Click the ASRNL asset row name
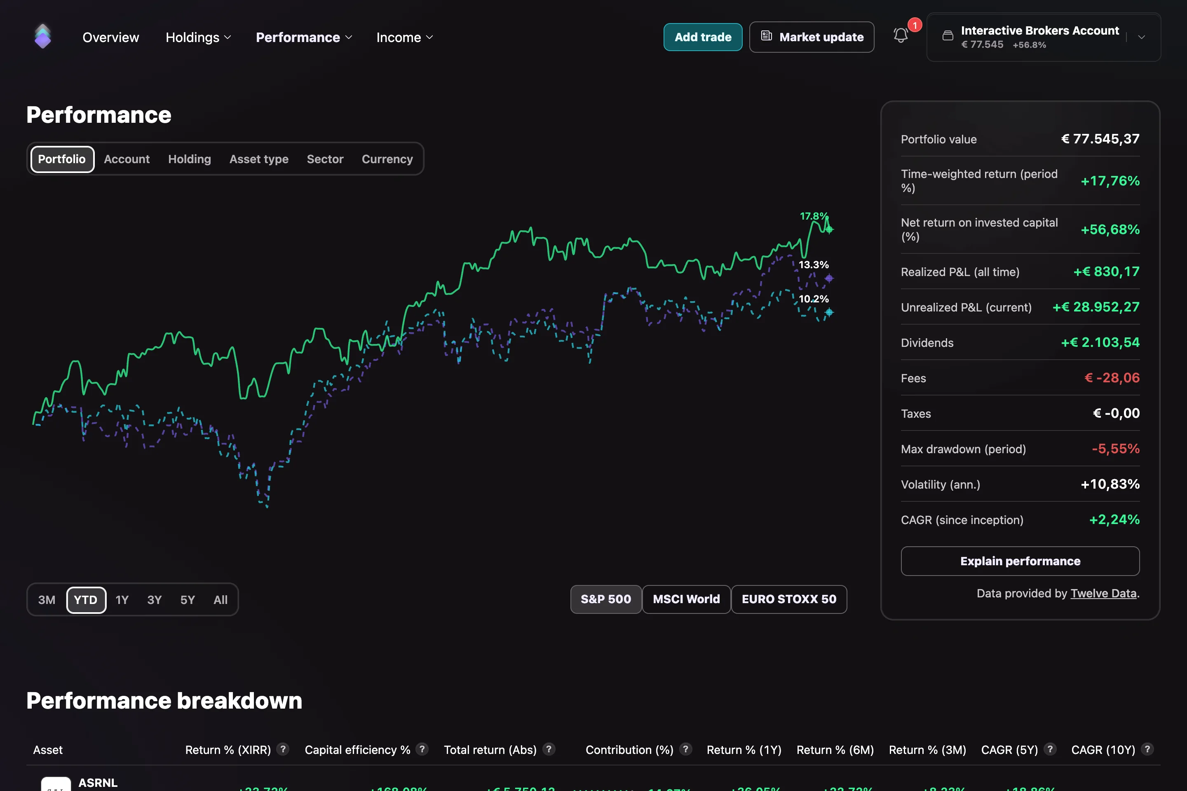The image size is (1187, 791). coord(98,782)
